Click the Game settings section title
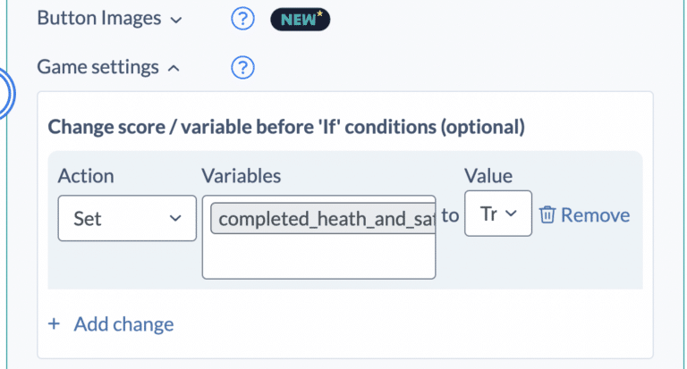The image size is (687, 369). (x=98, y=67)
